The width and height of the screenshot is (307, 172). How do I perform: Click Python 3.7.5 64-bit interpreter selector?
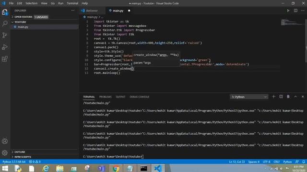point(14,162)
